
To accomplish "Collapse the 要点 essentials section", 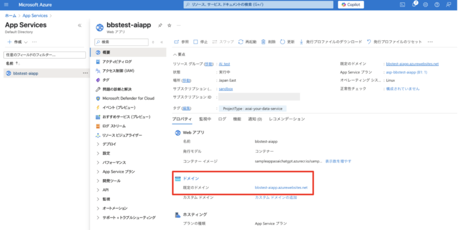I will pos(179,54).
